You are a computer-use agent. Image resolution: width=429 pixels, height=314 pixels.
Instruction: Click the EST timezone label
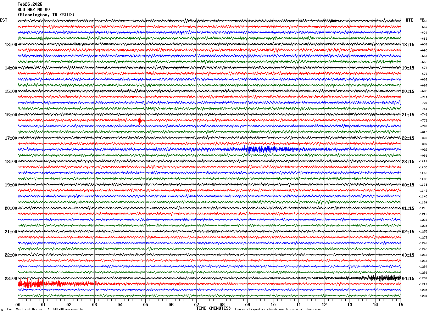point(4,20)
